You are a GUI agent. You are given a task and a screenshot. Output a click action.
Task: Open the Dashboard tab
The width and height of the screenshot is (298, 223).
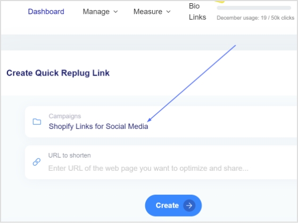pos(46,12)
